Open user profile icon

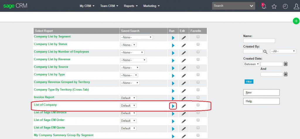[296, 6]
